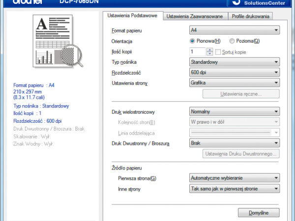The height and width of the screenshot is (221, 295).
Task: Open Inne strony paper source dropdown
Action: 234,189
